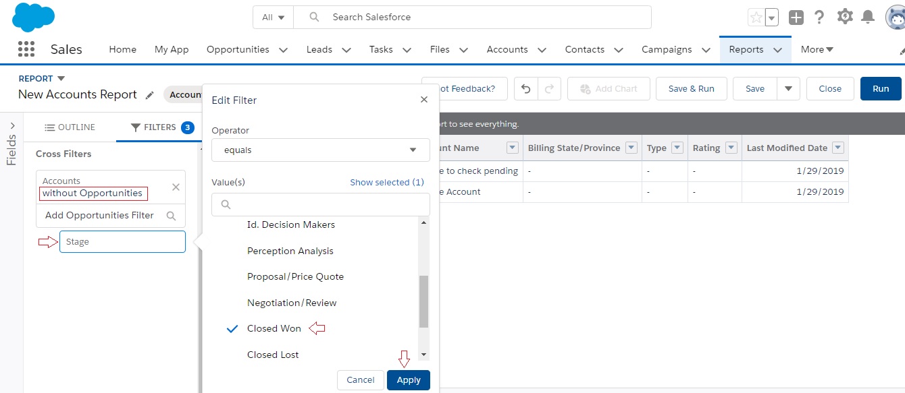
Task: Open the REPORT type dropdown
Action: (61, 78)
